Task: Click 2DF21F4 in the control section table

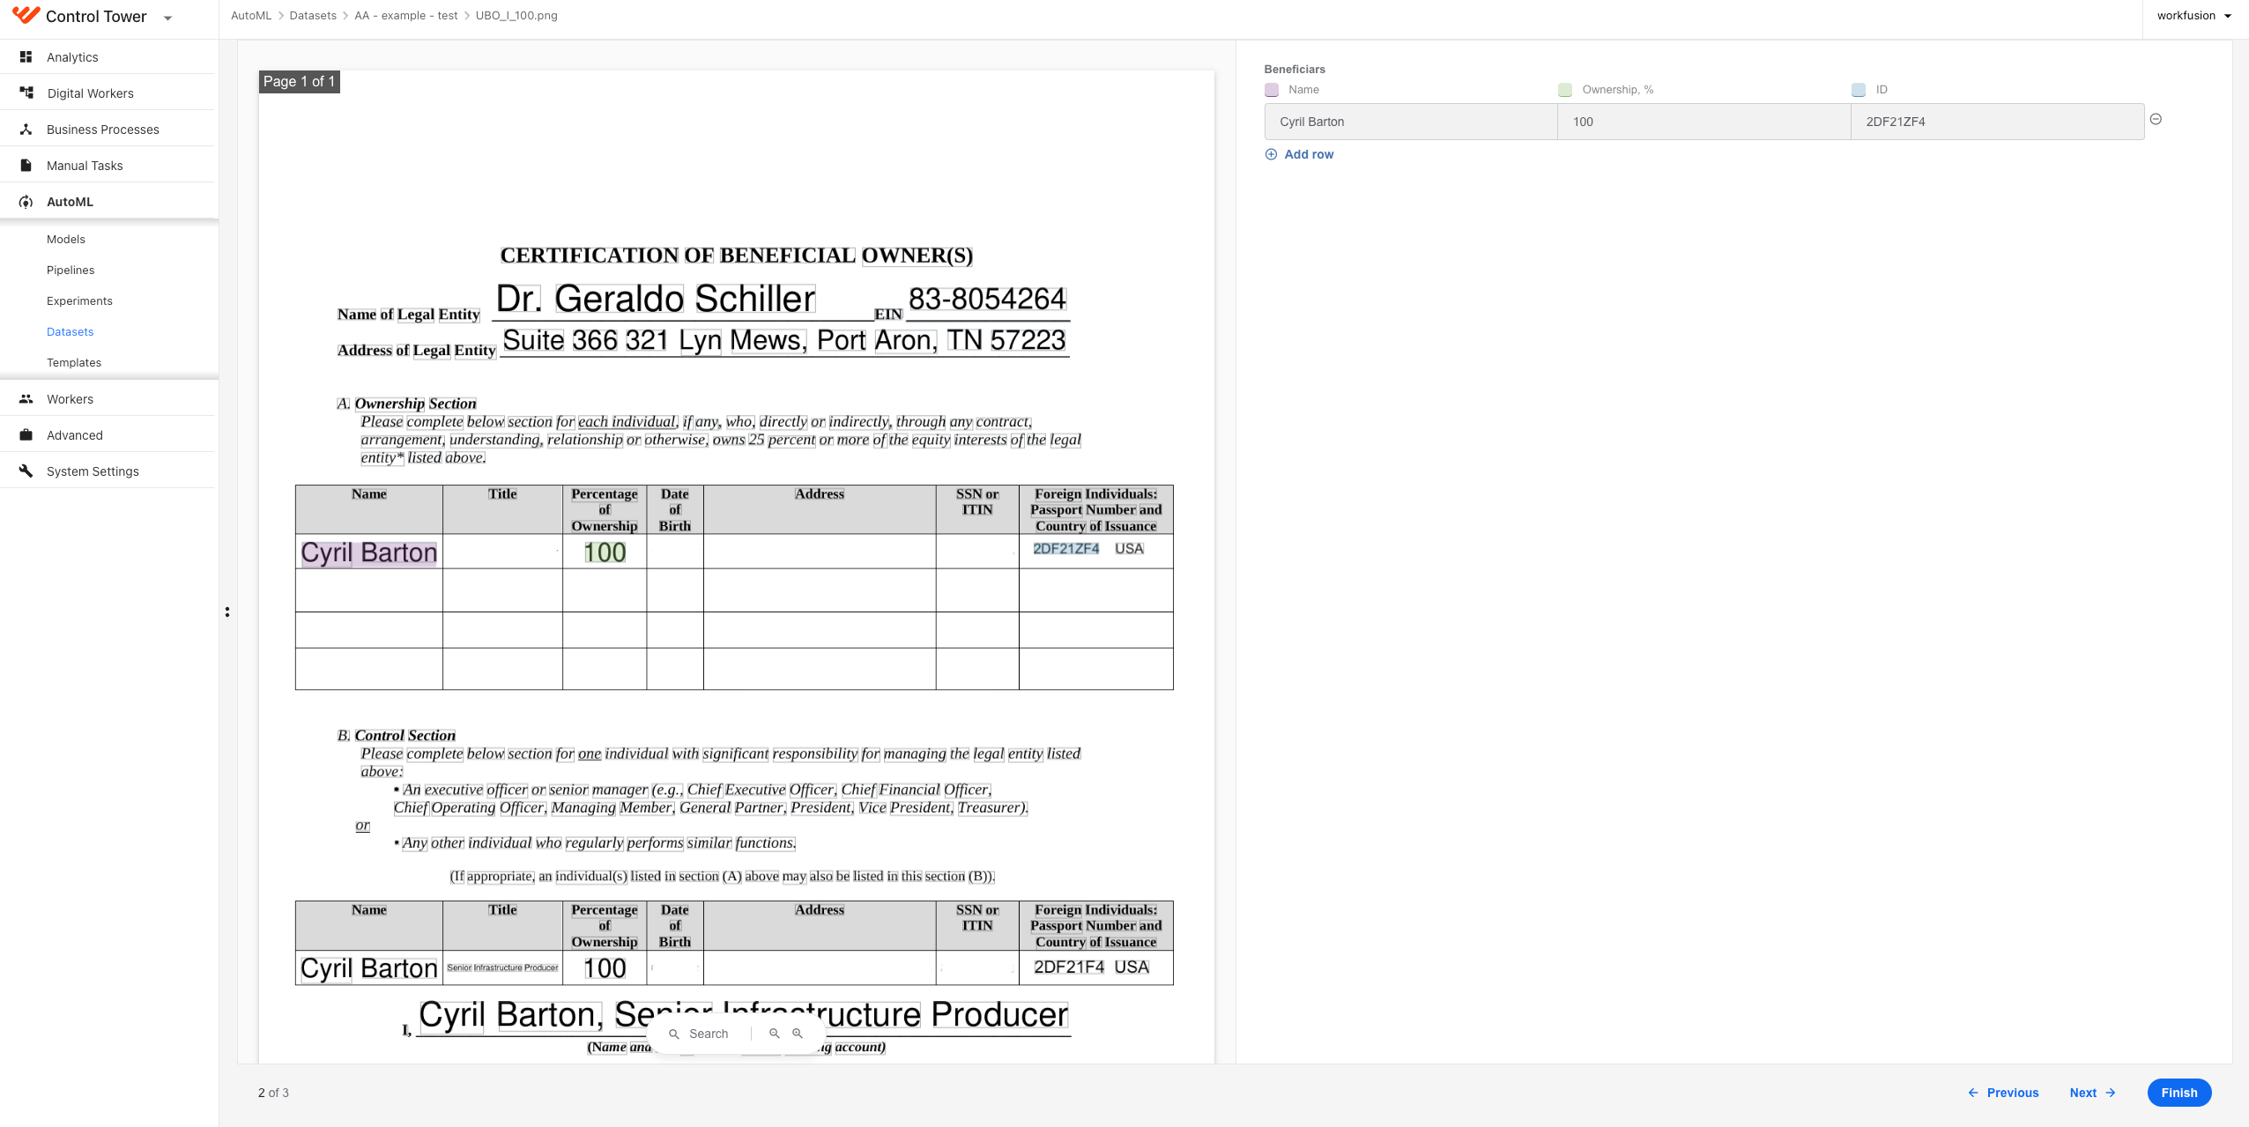Action: coord(1069,967)
